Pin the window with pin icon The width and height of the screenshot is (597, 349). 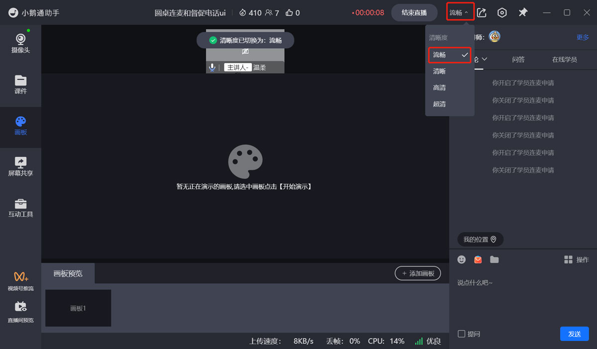pyautogui.click(x=523, y=12)
